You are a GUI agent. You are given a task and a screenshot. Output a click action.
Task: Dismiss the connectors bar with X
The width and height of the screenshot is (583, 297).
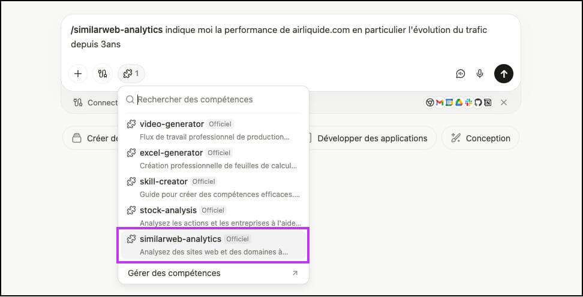(x=504, y=102)
